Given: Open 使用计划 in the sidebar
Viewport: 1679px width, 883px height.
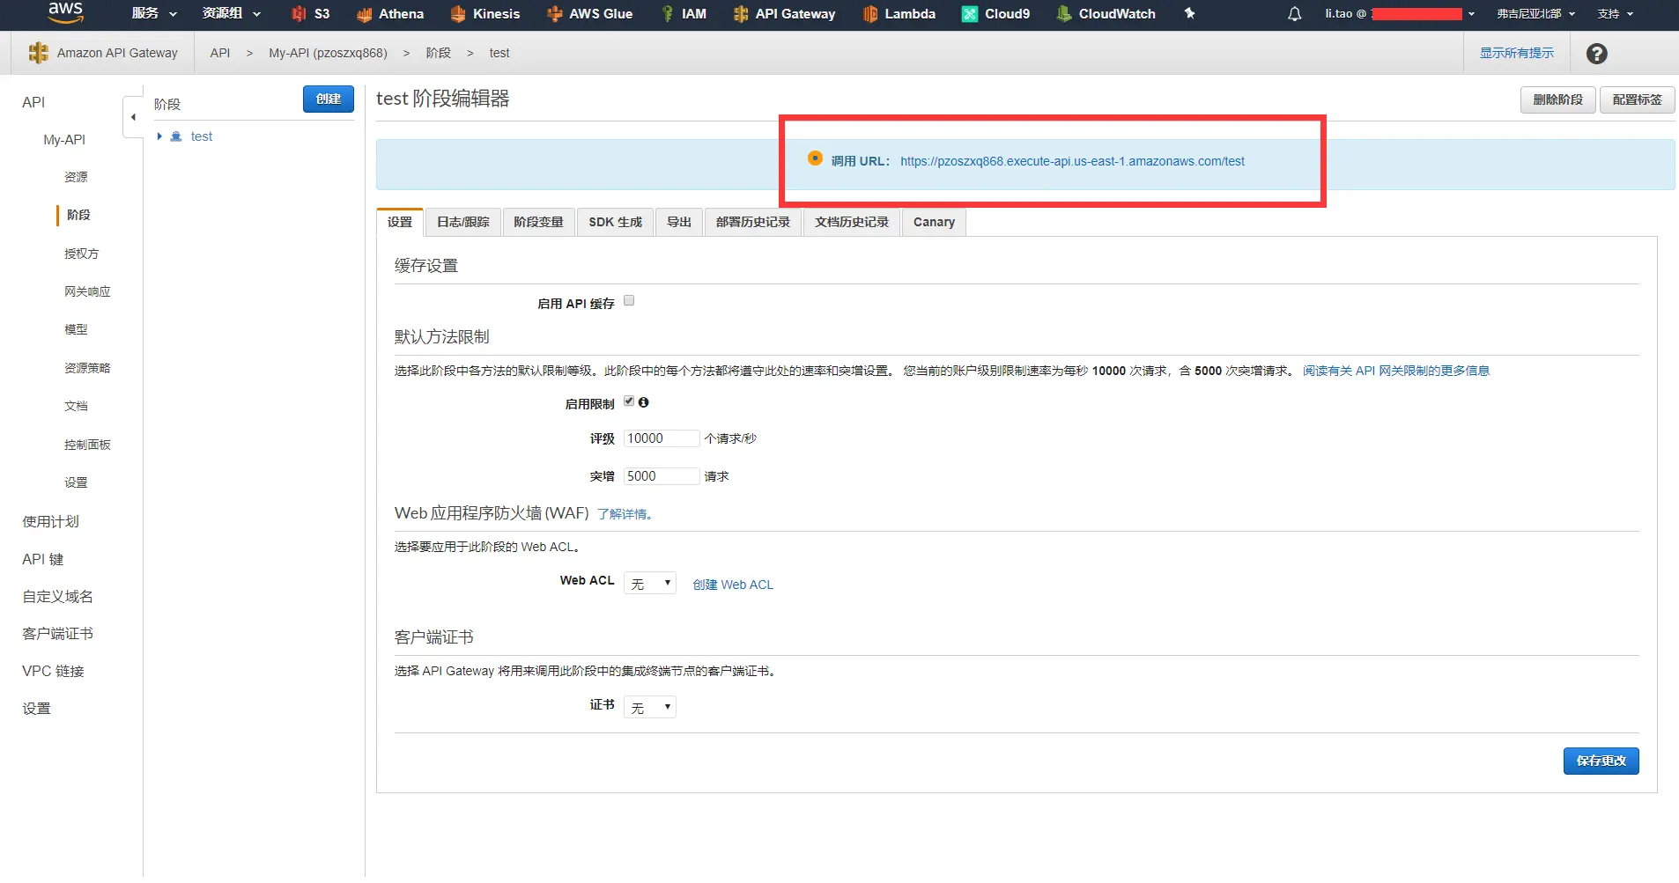Looking at the screenshot, I should (51, 522).
